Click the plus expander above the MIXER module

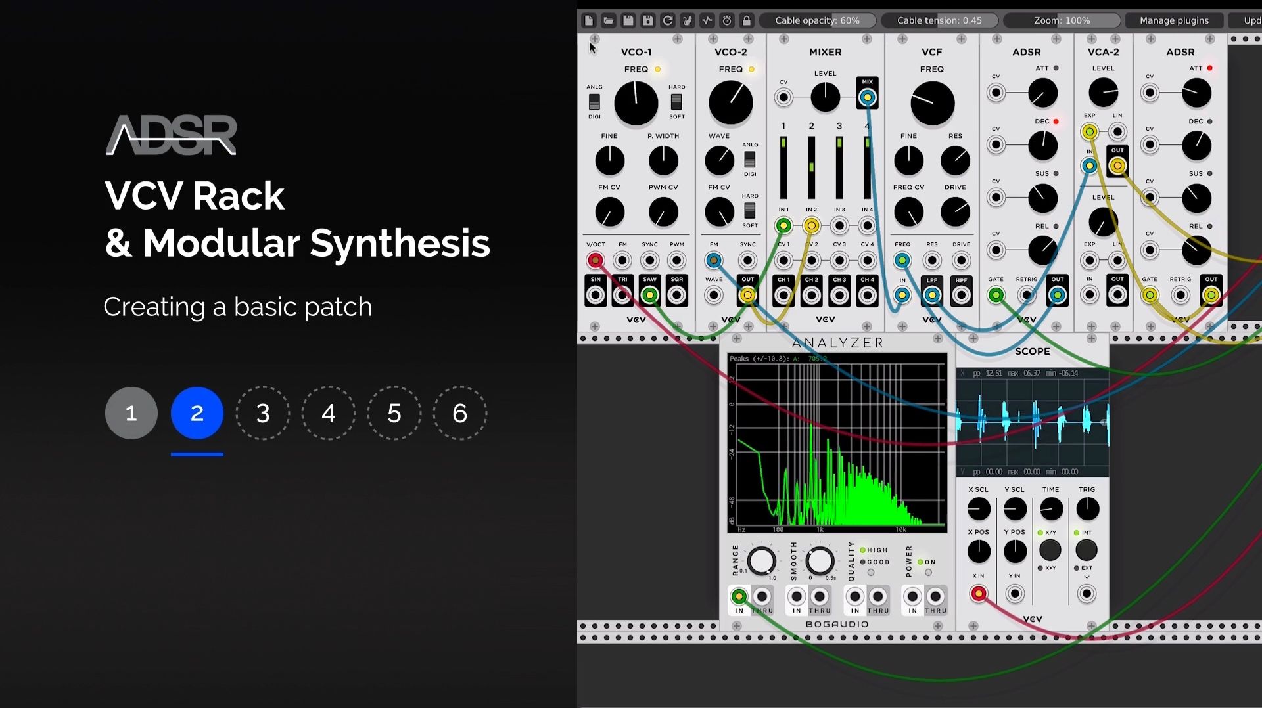[784, 39]
